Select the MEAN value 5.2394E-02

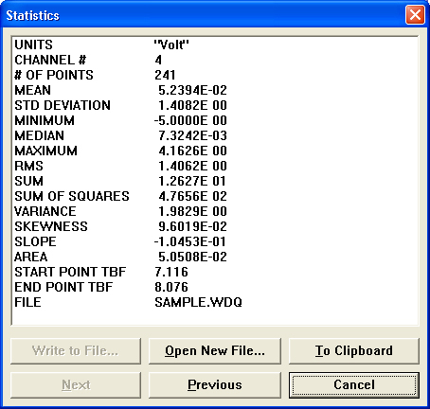(192, 90)
